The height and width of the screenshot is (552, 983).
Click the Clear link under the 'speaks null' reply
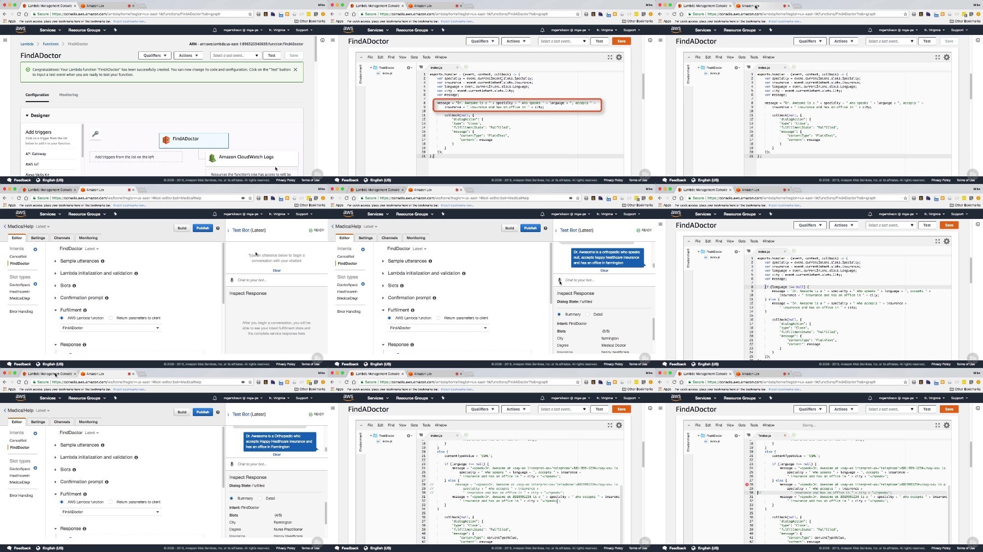604,270
